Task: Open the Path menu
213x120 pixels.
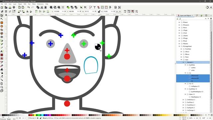Action: click(25, 4)
